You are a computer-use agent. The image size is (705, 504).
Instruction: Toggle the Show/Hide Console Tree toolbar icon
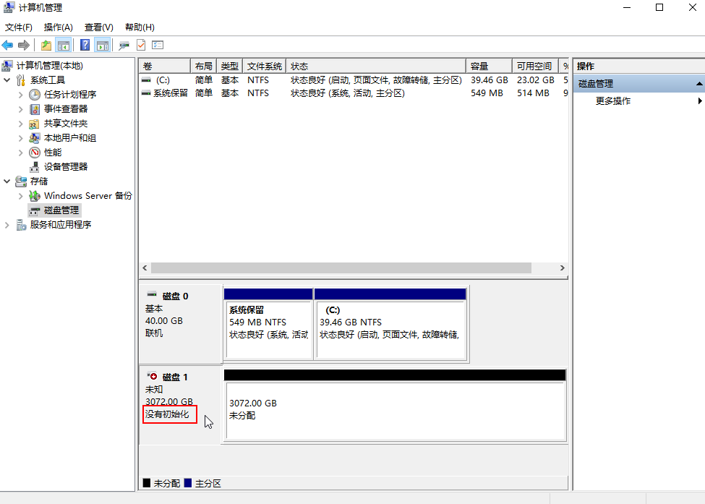(64, 45)
